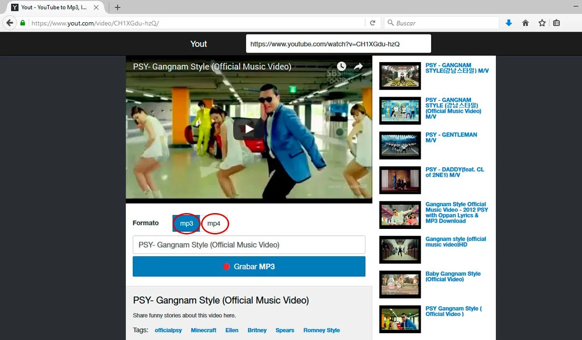Open the Ellen tag link
Image resolution: width=582 pixels, height=340 pixels.
pos(232,330)
